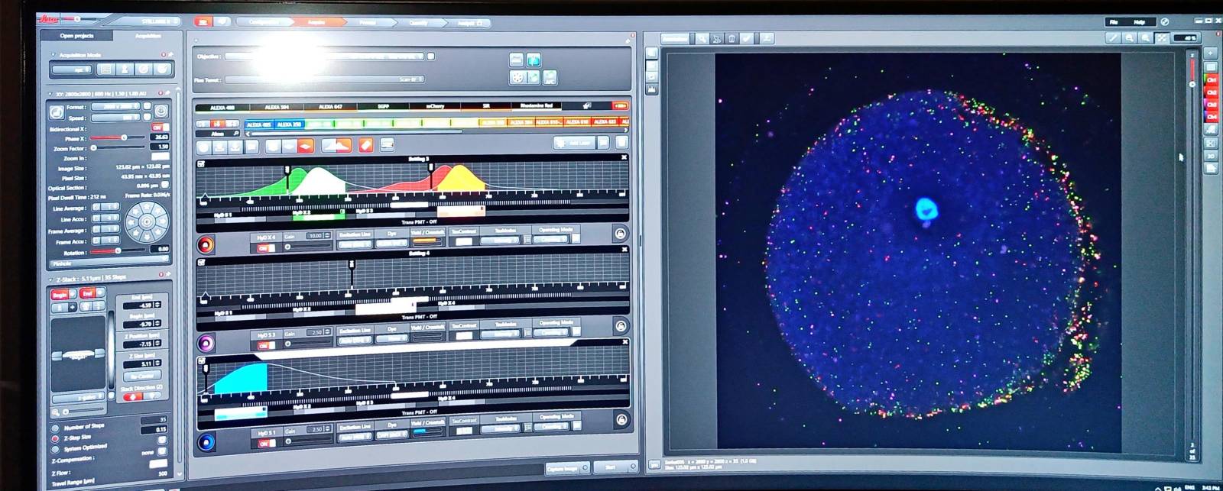Close the Setting 3 panel
This screenshot has width=1223, height=491.
coord(624,158)
